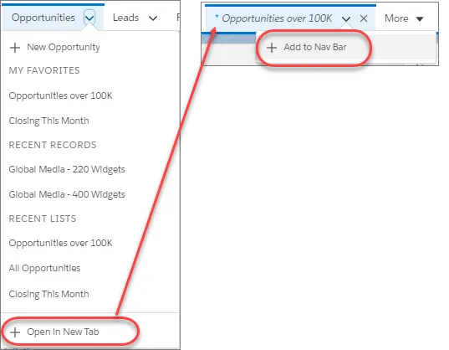Close the Opportunities over 100K tab
Screen dimensions: 449x350
[364, 18]
